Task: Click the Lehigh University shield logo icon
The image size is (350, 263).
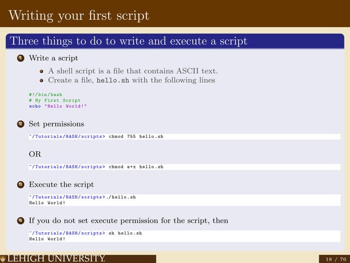Action: 2,259
